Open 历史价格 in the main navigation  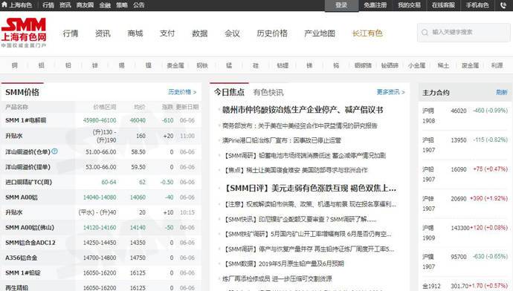coord(272,33)
